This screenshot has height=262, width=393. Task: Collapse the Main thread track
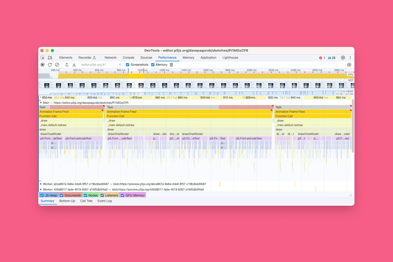tap(41, 103)
